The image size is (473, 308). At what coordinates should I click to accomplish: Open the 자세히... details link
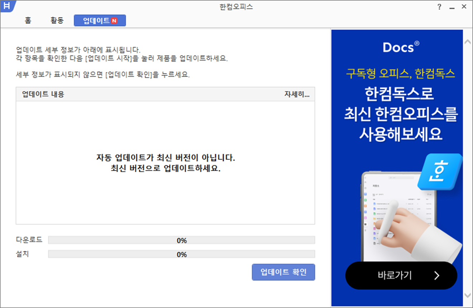(297, 95)
